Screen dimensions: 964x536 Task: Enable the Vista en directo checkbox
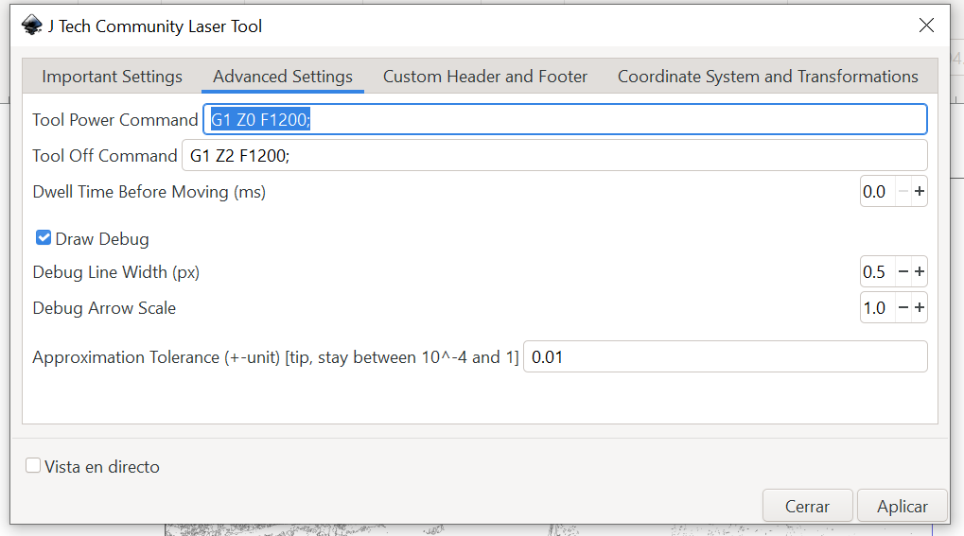(x=34, y=466)
